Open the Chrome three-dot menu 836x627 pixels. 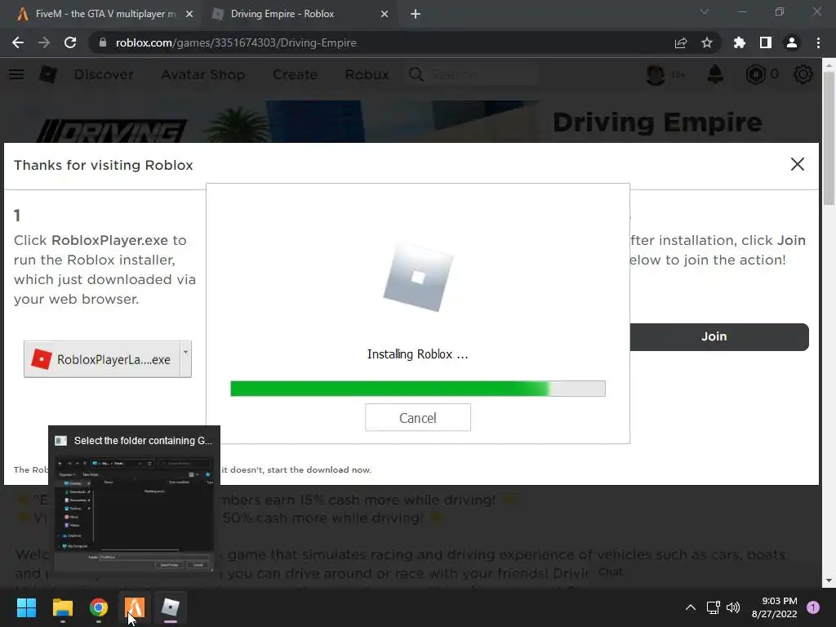click(x=818, y=42)
